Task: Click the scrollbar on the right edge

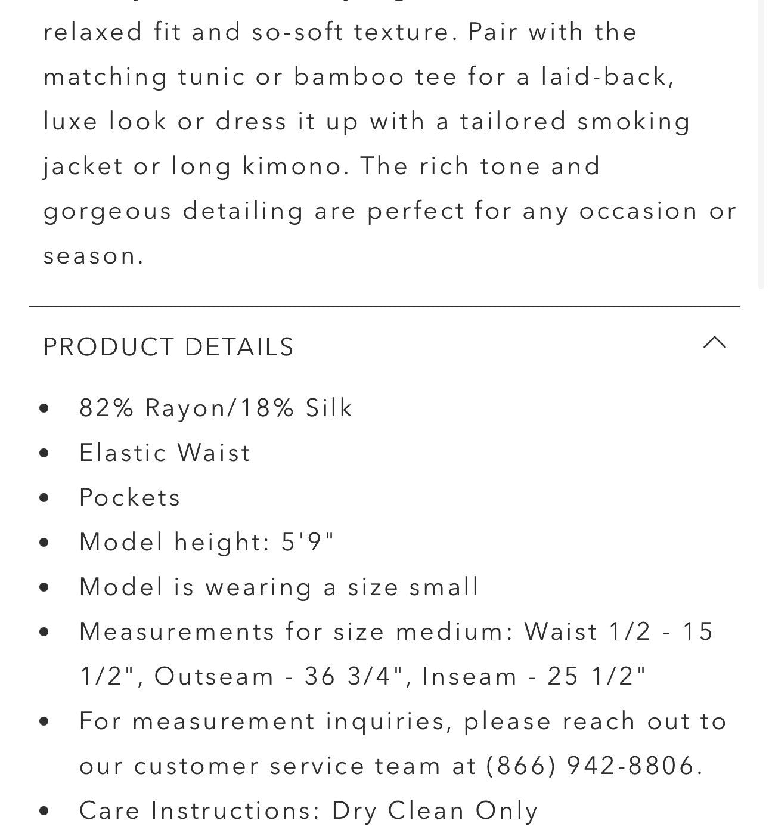Action: click(x=761, y=143)
